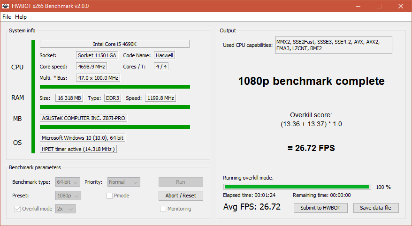Click the Microsoft Windows 10 OS field
The width and height of the screenshot is (412, 226).
click(x=83, y=138)
